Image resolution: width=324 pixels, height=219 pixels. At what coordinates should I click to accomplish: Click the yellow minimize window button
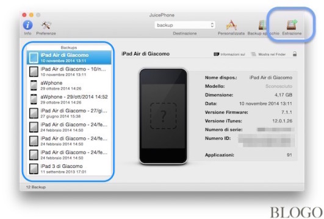[x=31, y=15]
